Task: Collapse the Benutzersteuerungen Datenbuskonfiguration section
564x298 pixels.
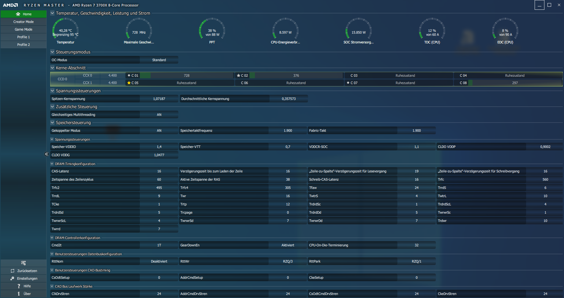Action: pos(52,254)
